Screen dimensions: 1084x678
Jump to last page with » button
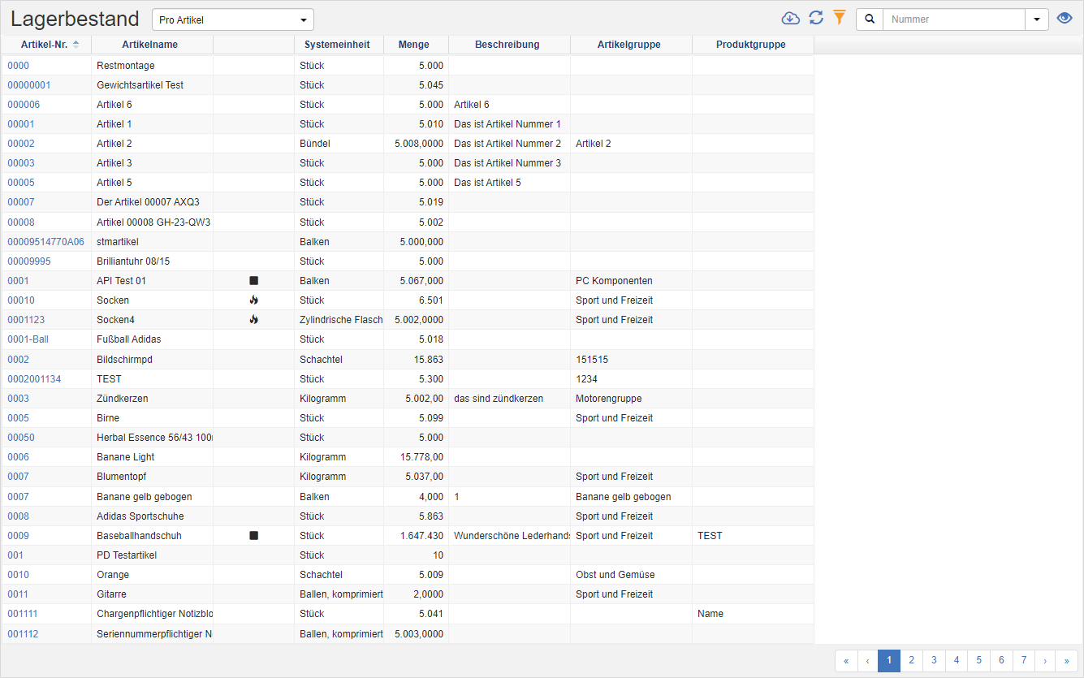(1067, 661)
